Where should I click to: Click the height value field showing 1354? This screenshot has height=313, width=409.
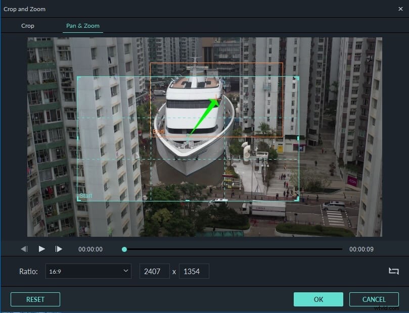[194, 271]
